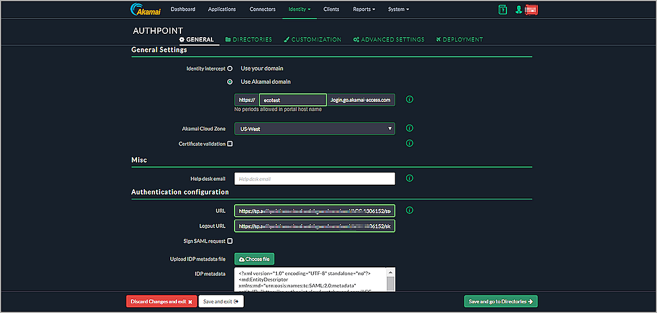Switch to the Directories tab
This screenshot has height=313, width=657.
[248, 40]
